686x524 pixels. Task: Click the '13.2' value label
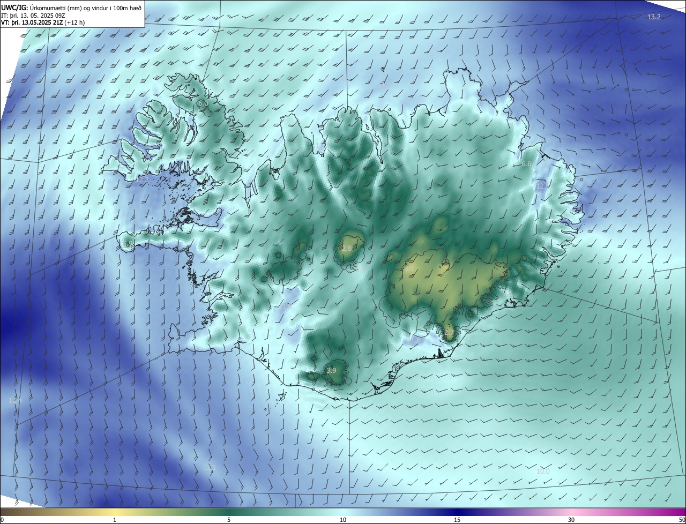(654, 17)
